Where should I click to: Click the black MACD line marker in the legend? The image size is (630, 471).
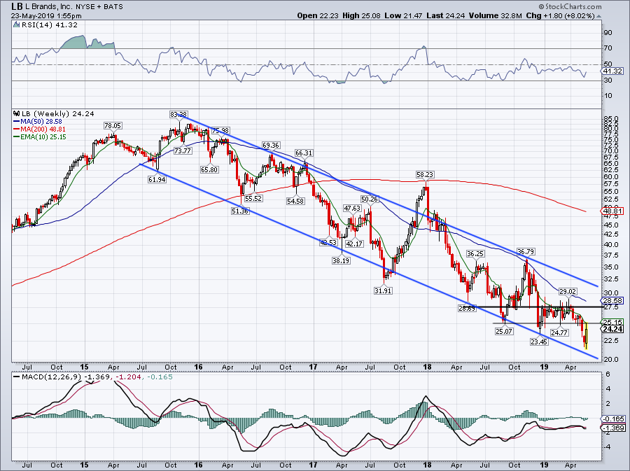[x=16, y=377]
